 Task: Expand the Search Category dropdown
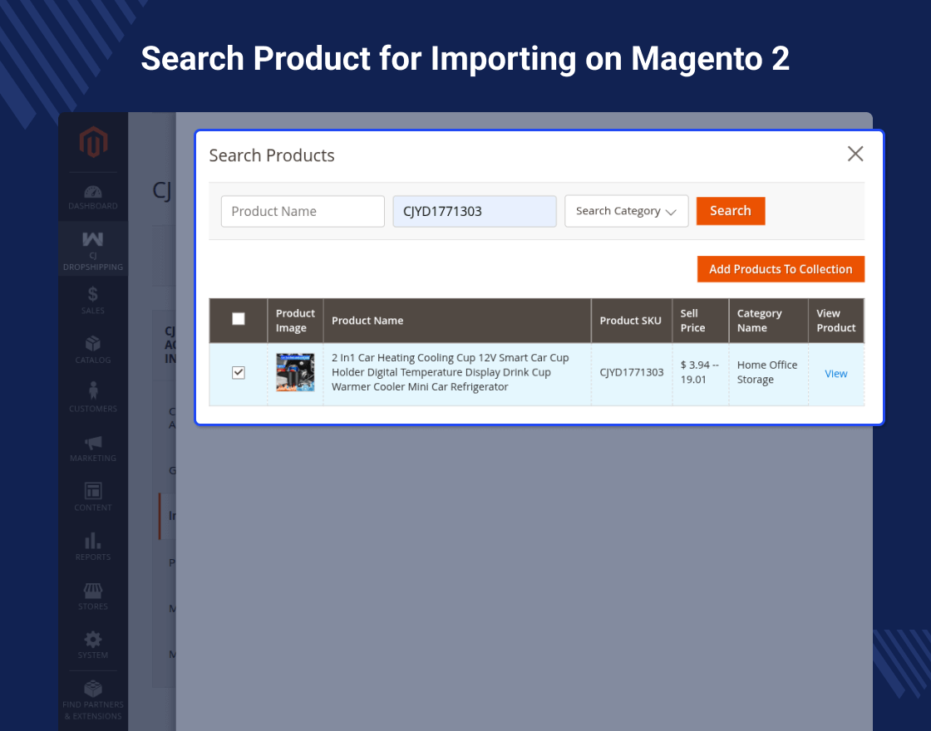[x=627, y=211]
